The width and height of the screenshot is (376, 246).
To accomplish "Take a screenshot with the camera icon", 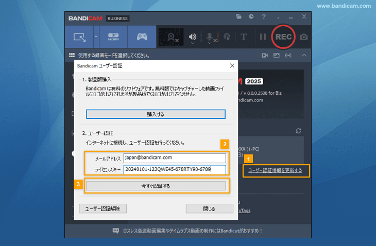I will [303, 37].
